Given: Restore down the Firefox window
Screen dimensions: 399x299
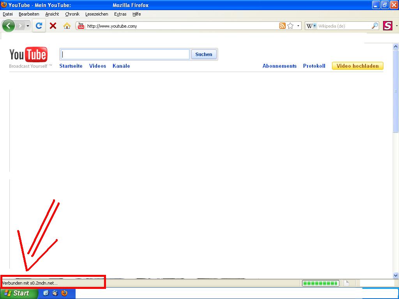Looking at the screenshot, I should point(385,5).
